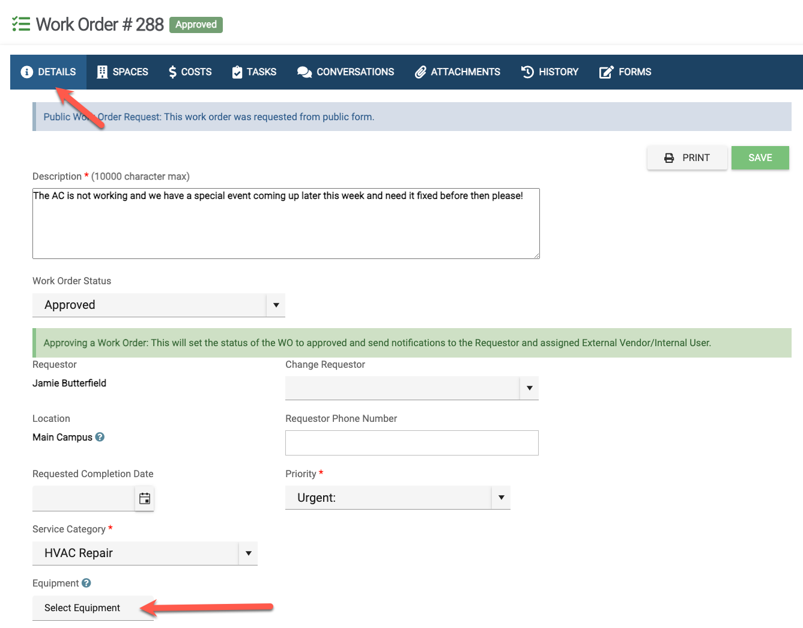
Task: Open the Forms tab
Action: point(625,72)
